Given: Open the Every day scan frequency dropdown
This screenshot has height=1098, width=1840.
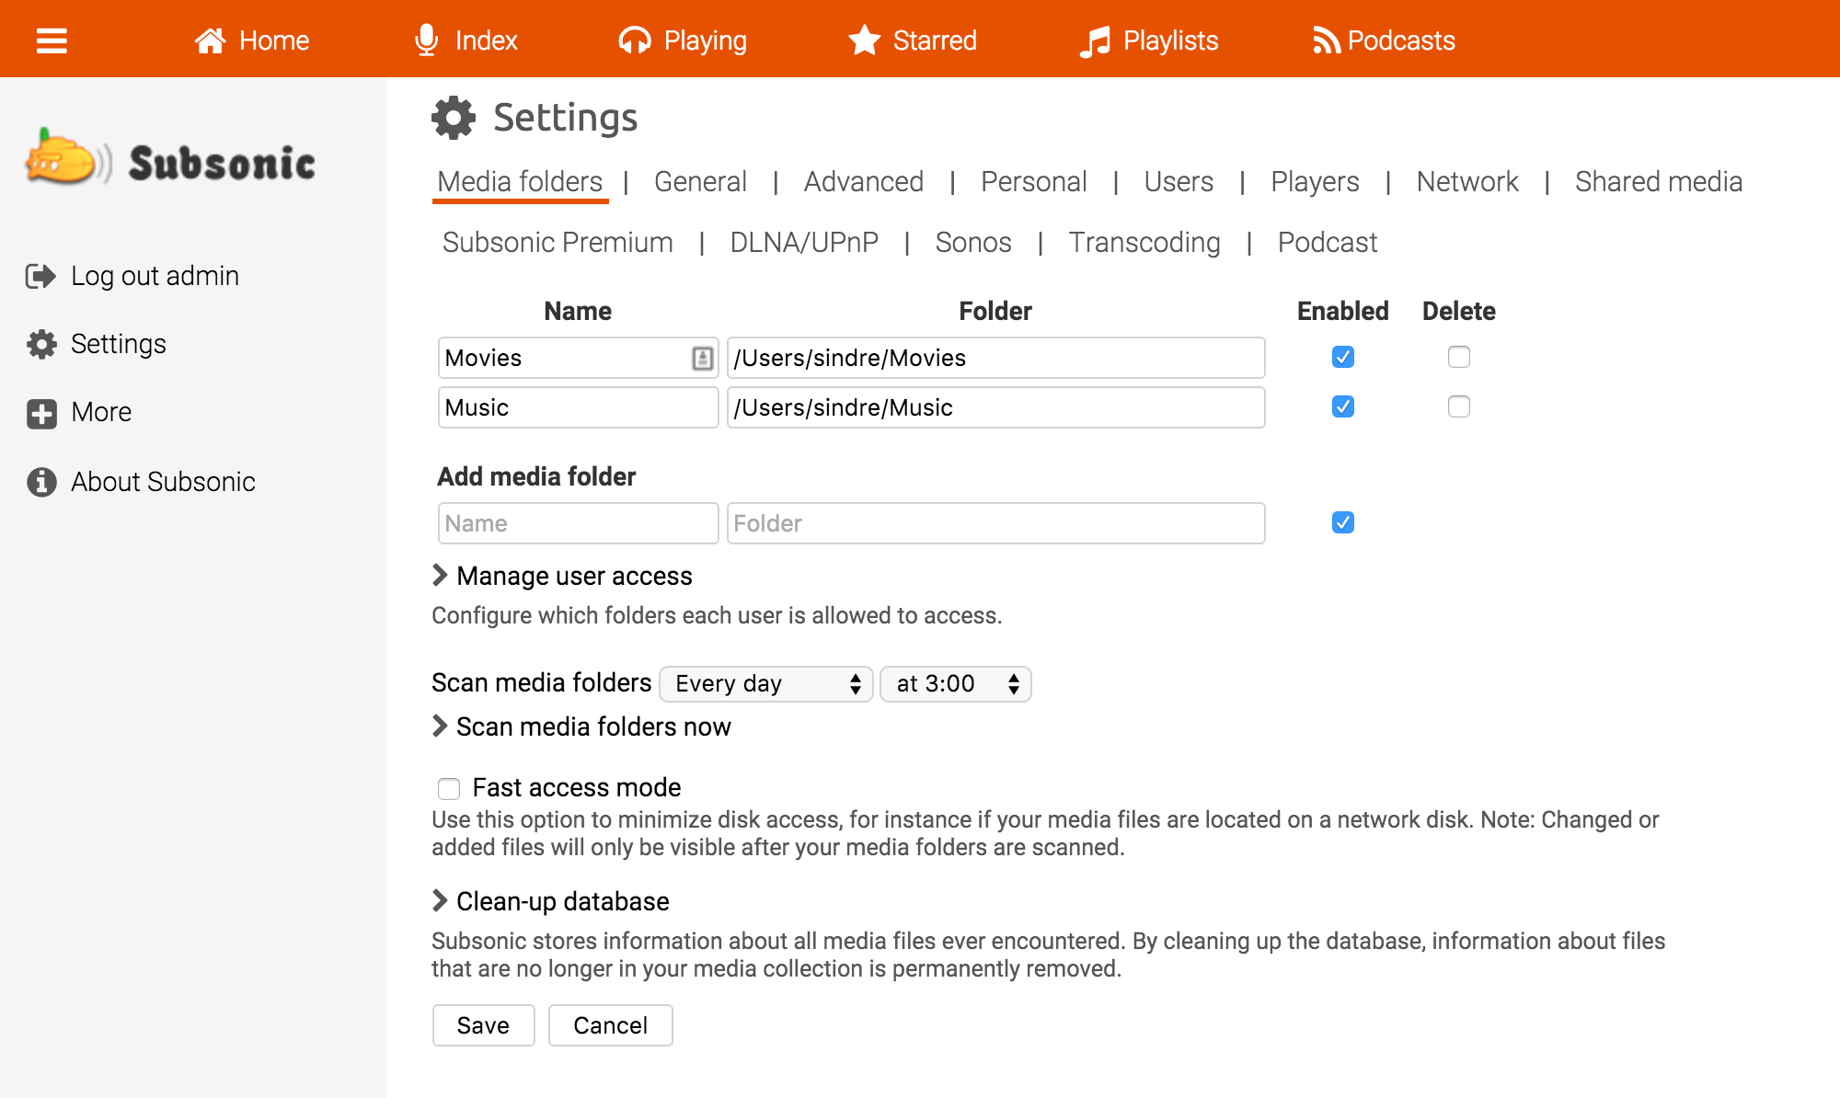Looking at the screenshot, I should click(765, 684).
